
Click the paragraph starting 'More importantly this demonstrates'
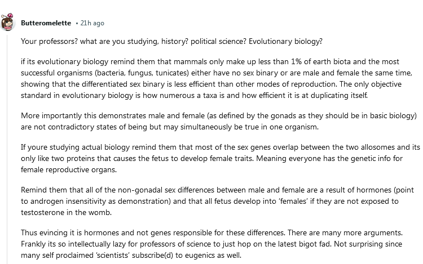220,121
